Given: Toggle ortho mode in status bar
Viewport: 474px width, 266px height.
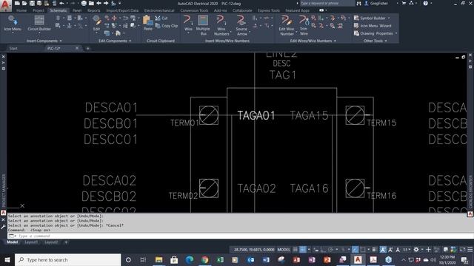Looking at the screenshot, I should pos(323,250).
